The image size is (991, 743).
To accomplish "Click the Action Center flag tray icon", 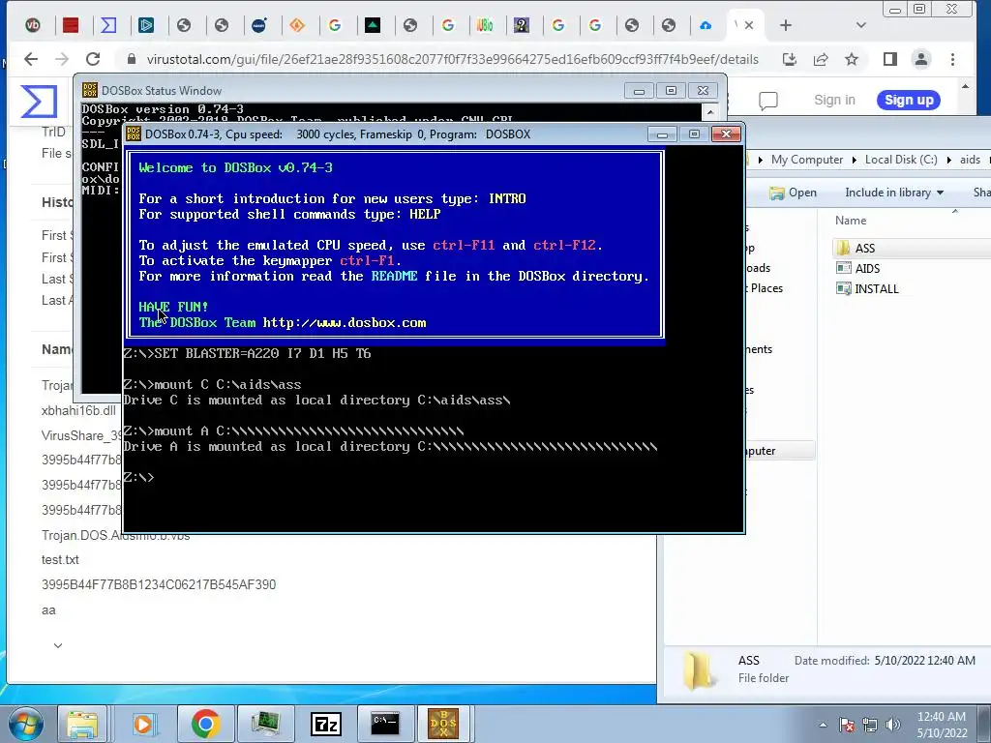I will [x=846, y=725].
